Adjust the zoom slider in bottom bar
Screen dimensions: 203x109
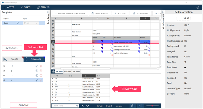click(152, 106)
